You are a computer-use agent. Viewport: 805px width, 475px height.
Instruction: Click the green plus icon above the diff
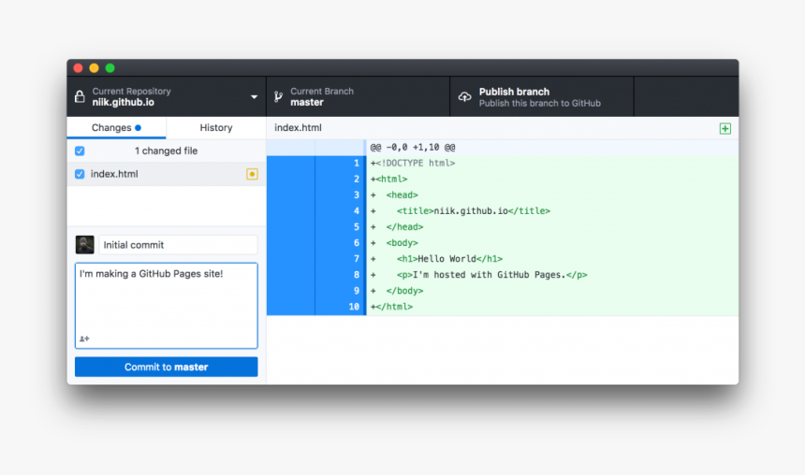pos(725,128)
